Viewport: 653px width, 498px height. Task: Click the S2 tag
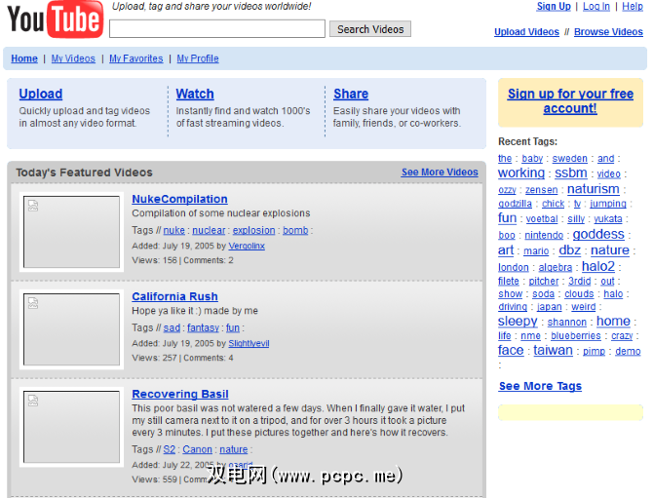click(169, 449)
